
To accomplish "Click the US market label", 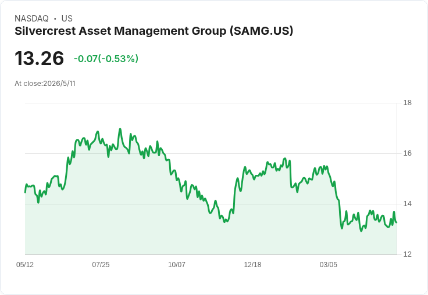I will (x=67, y=19).
